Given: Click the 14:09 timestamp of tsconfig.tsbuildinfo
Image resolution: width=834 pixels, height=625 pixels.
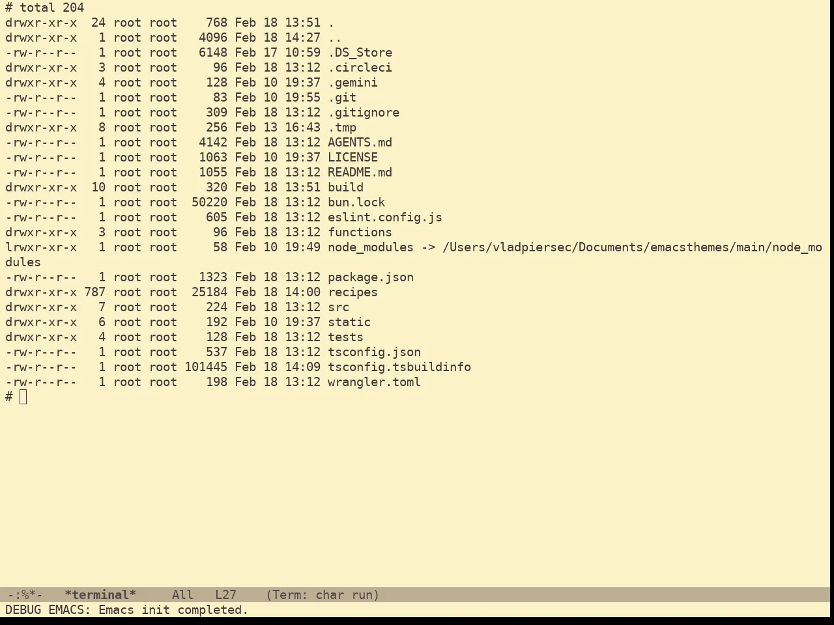Looking at the screenshot, I should 302,367.
